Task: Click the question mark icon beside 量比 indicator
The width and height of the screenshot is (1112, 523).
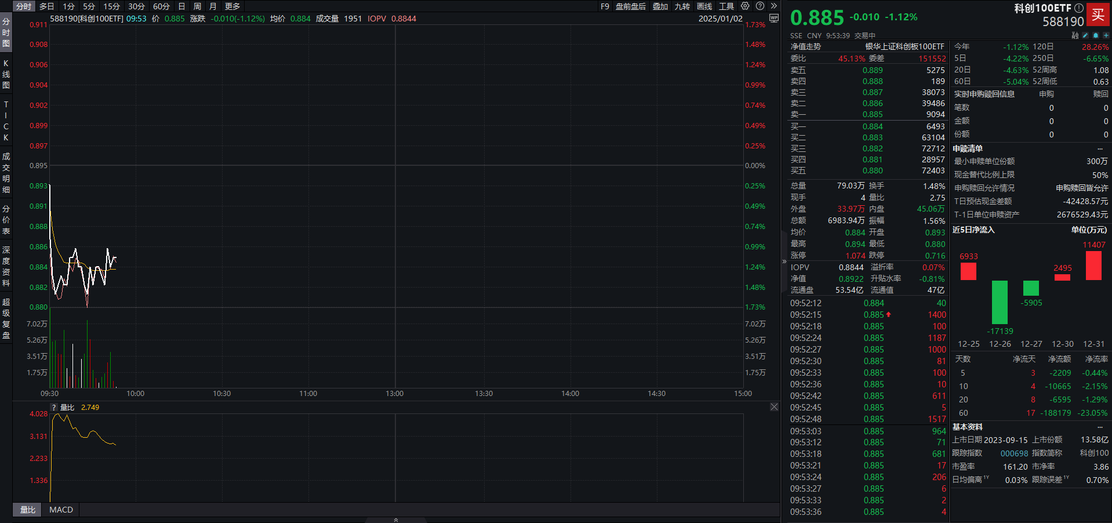Action: point(54,408)
